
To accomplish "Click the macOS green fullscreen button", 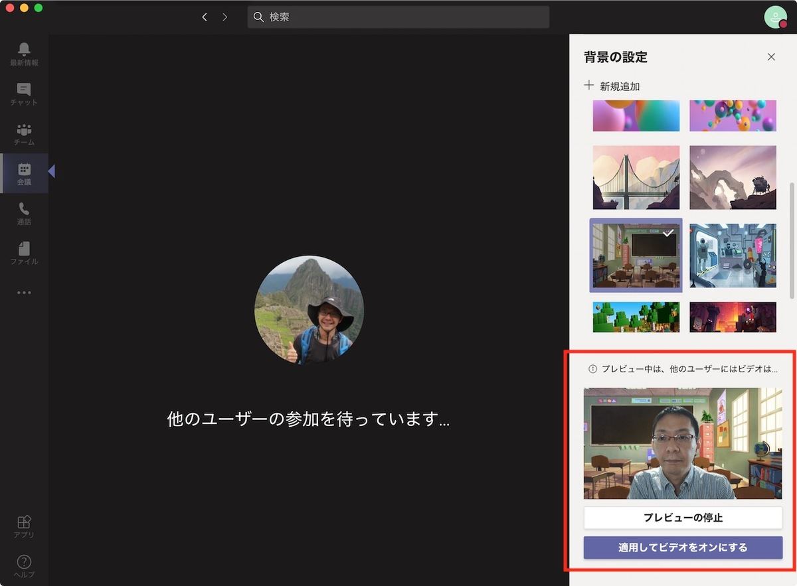I will [39, 8].
